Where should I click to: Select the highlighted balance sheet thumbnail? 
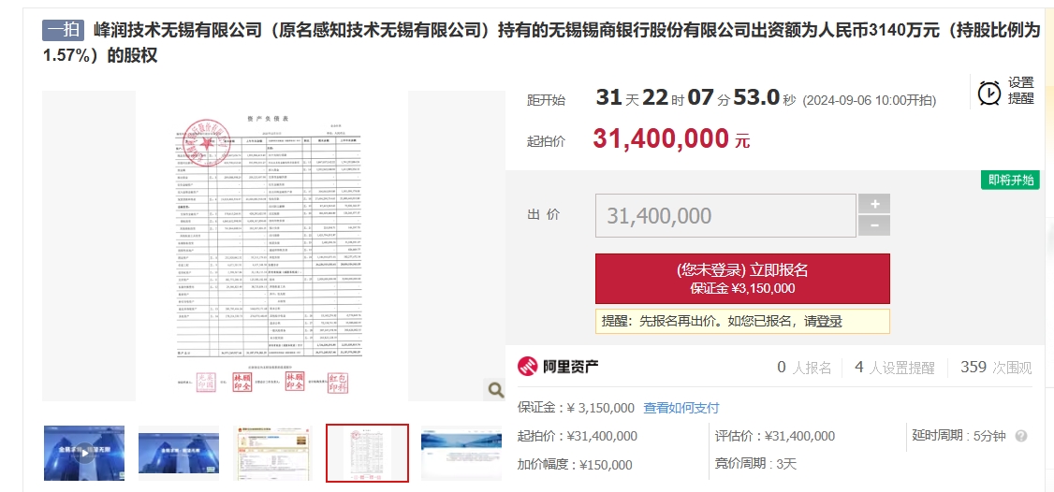coord(367,453)
